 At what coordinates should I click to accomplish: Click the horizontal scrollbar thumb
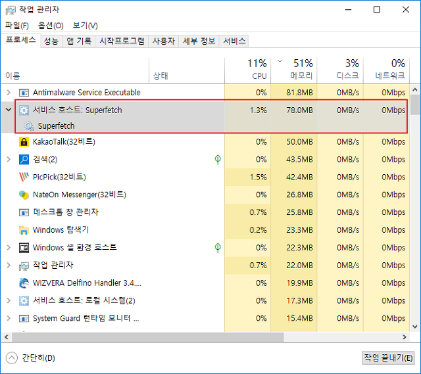147,337
